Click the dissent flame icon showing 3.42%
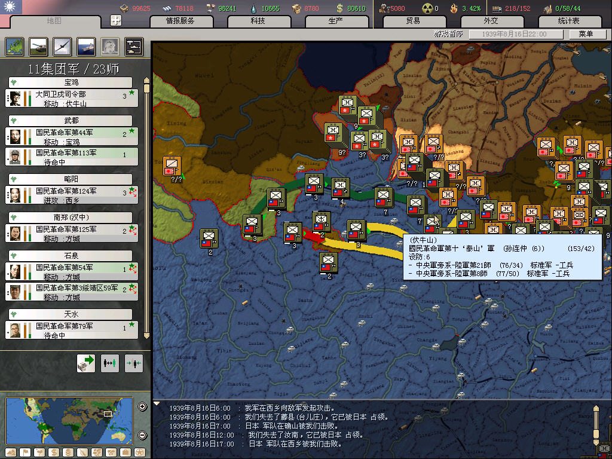Viewport: 612px width, 459px height. (454, 8)
